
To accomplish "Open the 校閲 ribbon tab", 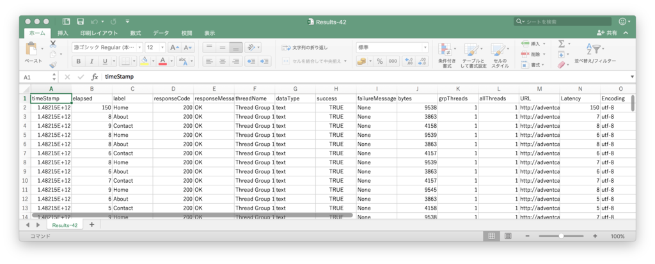I will [187, 33].
